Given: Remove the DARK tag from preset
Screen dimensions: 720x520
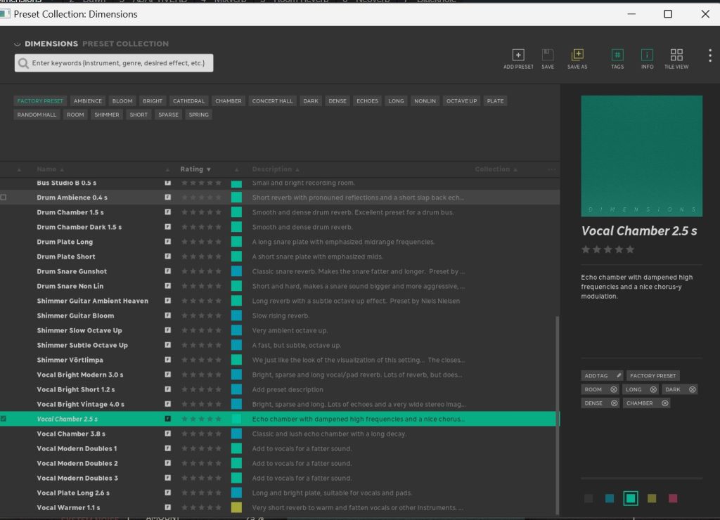Looking at the screenshot, I should coord(692,389).
